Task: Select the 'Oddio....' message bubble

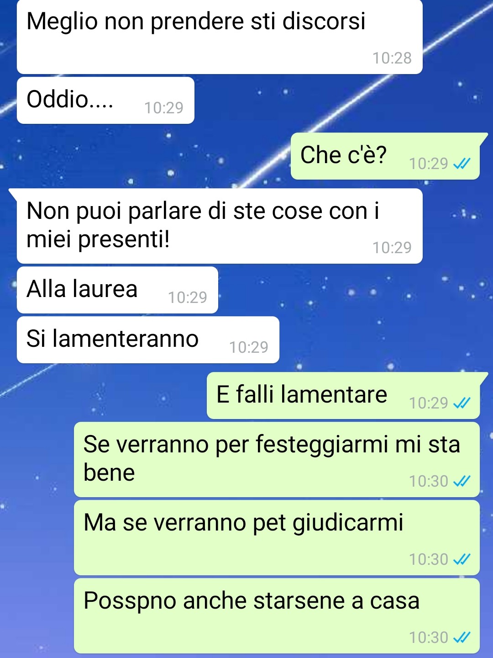Action: click(x=105, y=100)
